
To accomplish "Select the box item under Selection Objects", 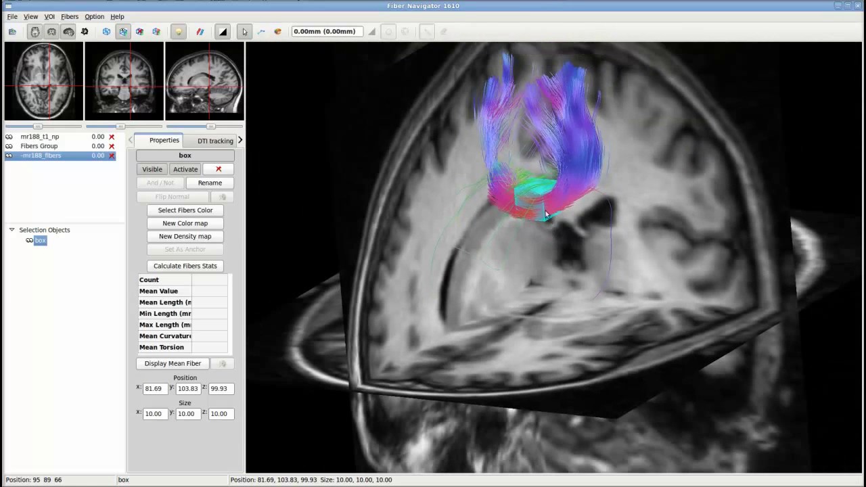I will (41, 240).
